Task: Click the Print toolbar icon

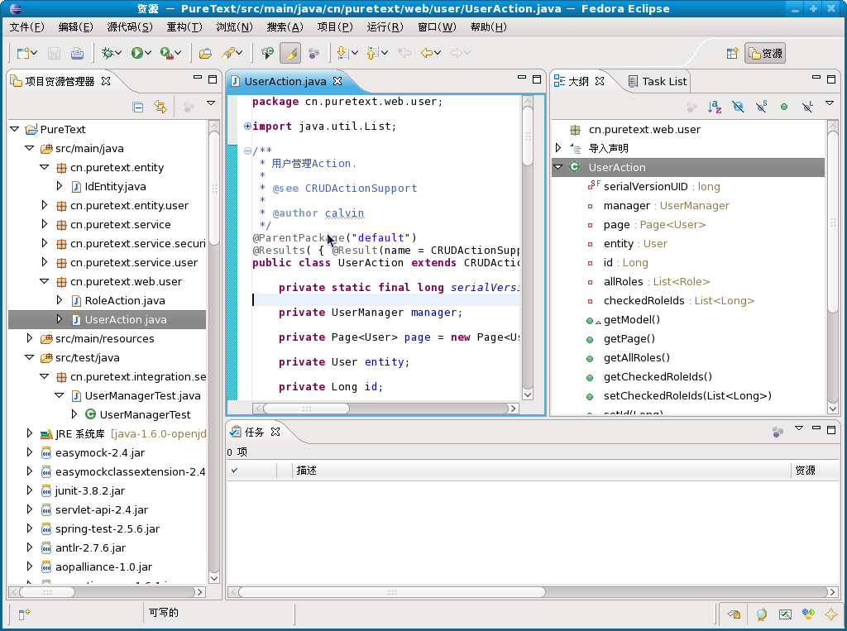Action: point(77,53)
